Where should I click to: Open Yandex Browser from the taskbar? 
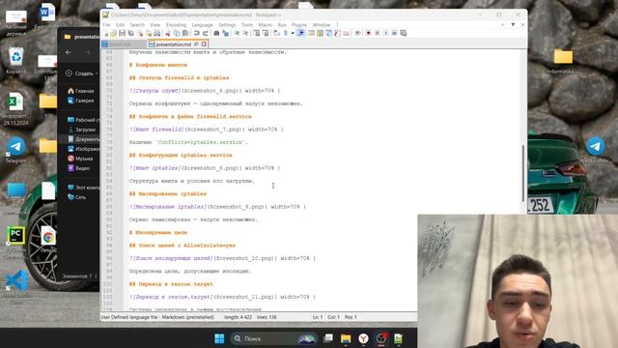(363, 338)
